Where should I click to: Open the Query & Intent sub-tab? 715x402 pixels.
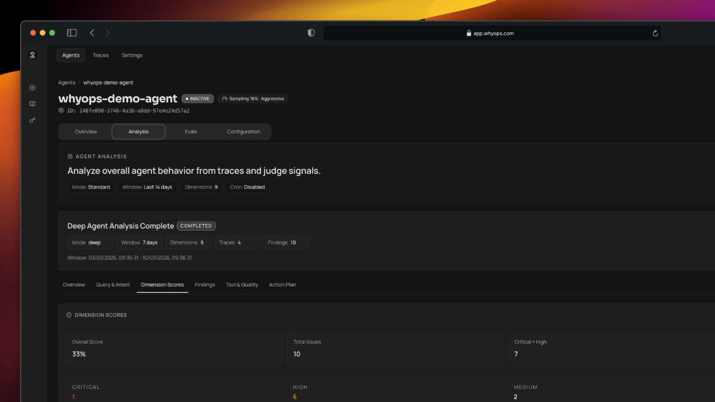pos(113,285)
